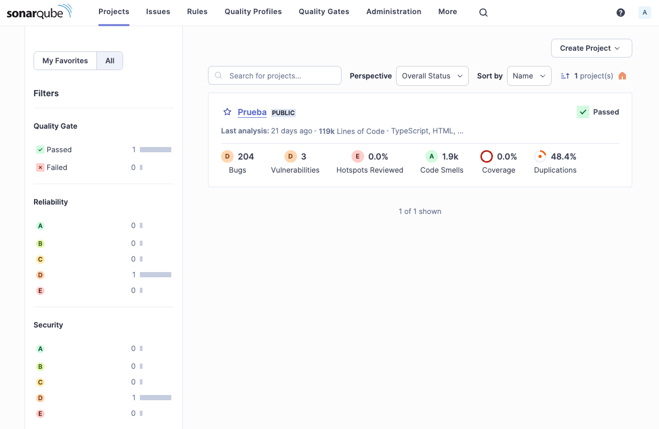
Task: Click the Vulnerabilities D rating badge
Action: coord(291,156)
